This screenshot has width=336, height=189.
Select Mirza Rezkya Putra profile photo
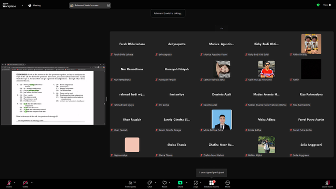click(x=222, y=120)
